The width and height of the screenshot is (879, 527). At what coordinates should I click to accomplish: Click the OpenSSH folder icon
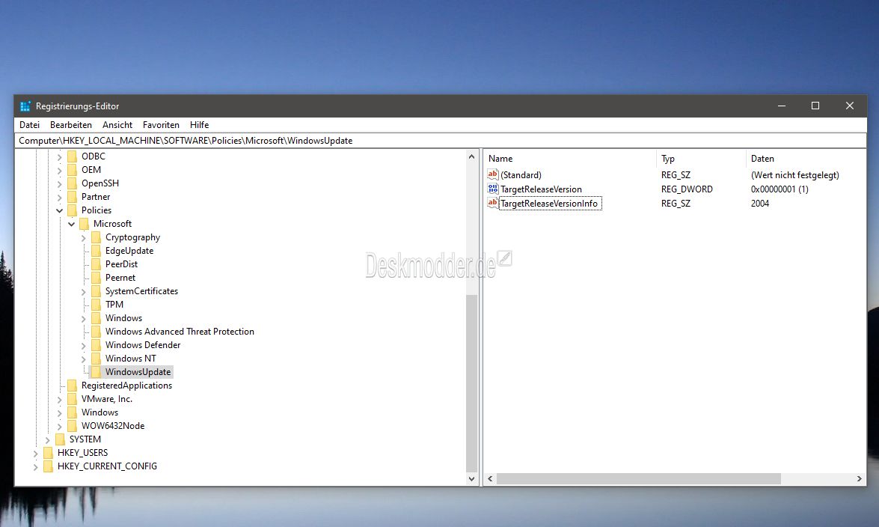click(72, 183)
